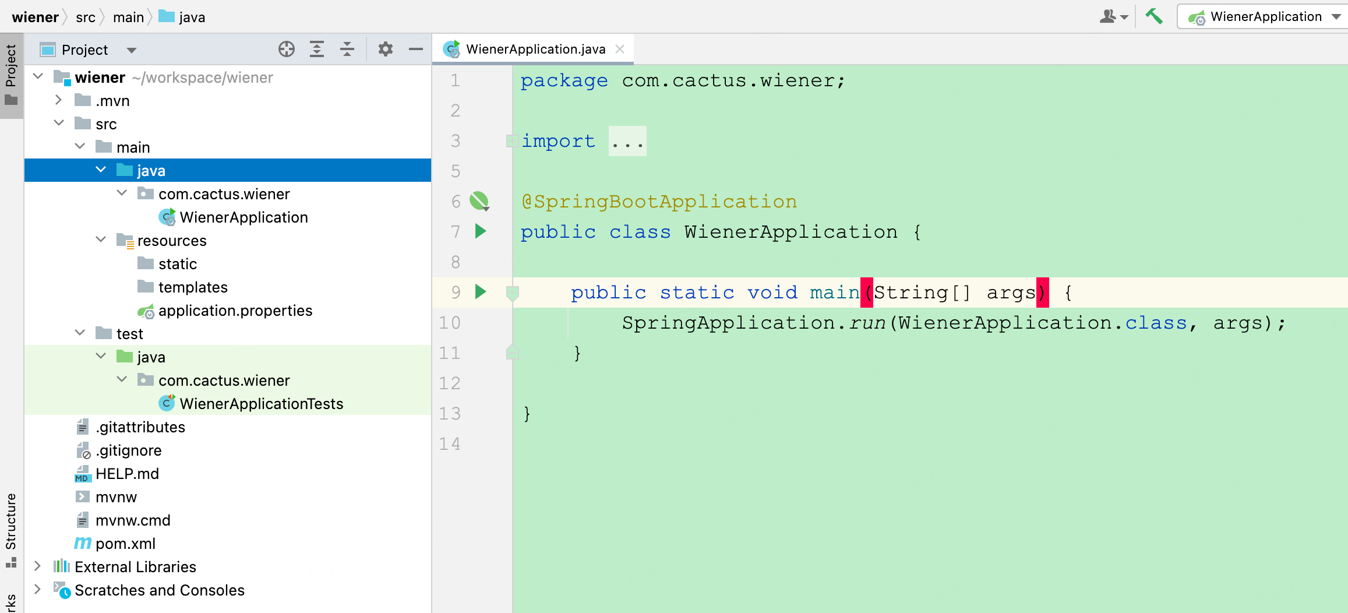Image resolution: width=1348 pixels, height=613 pixels.
Task: Click the package declaration on line 1
Action: [683, 80]
